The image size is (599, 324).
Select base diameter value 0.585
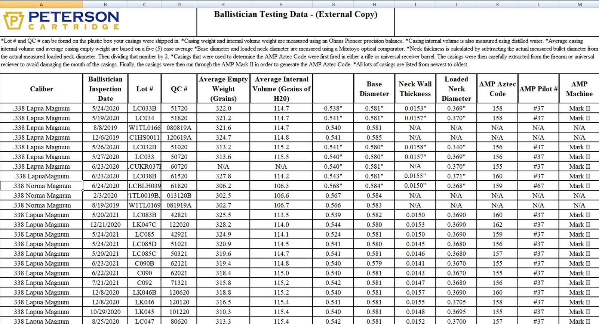coord(374,137)
